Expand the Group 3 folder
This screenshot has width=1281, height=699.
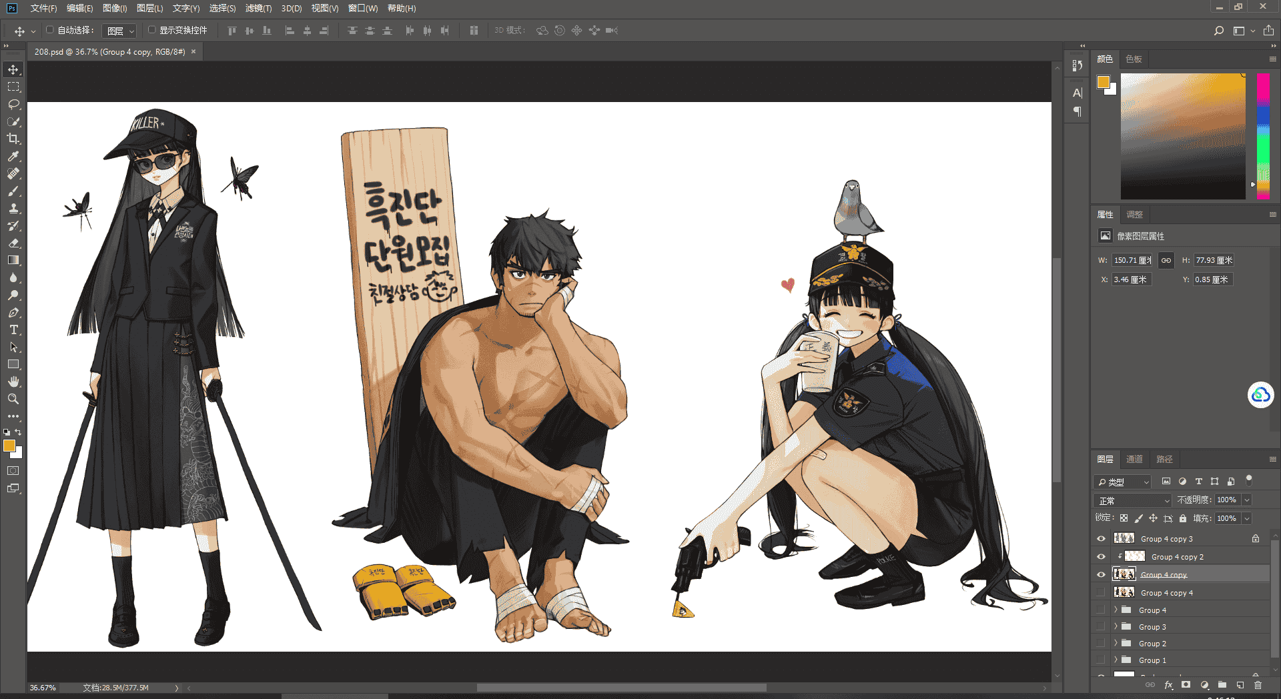pos(1116,627)
